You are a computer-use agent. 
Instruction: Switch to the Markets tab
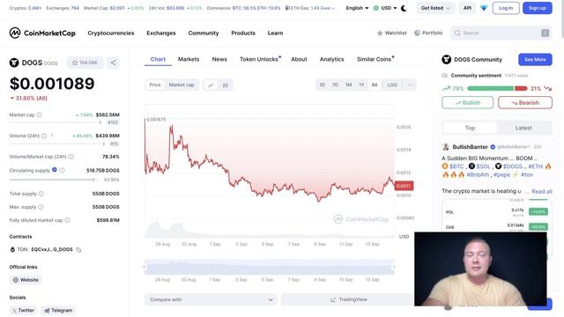tap(189, 59)
